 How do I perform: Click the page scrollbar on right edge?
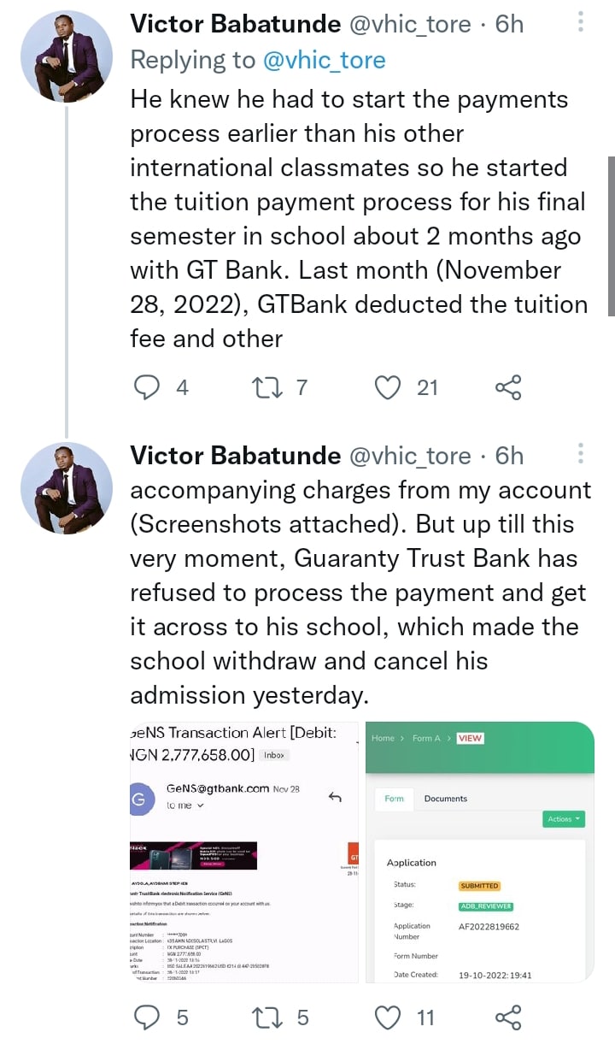610,235
